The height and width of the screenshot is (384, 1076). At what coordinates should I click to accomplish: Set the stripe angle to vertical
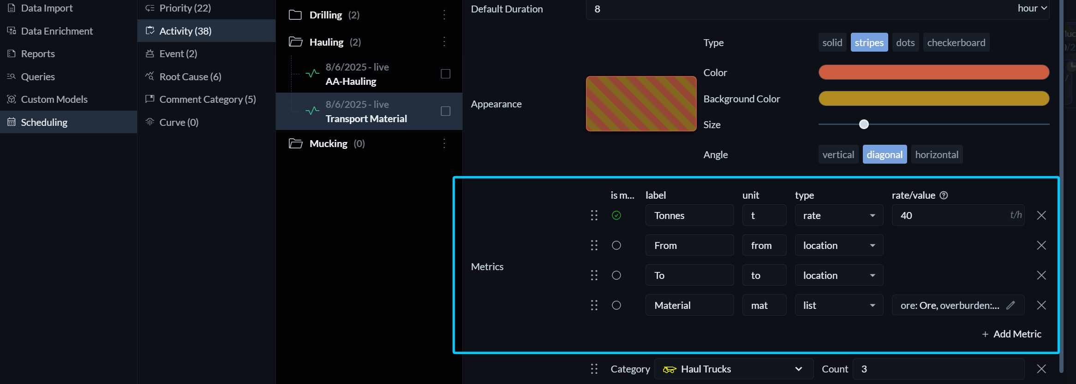[838, 154]
